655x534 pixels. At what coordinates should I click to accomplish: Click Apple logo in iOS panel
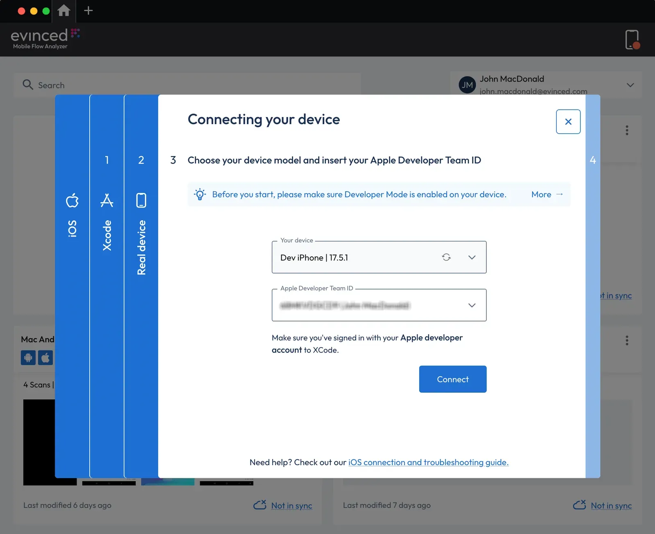(x=72, y=200)
